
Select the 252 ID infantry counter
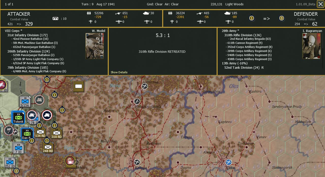[10, 163]
